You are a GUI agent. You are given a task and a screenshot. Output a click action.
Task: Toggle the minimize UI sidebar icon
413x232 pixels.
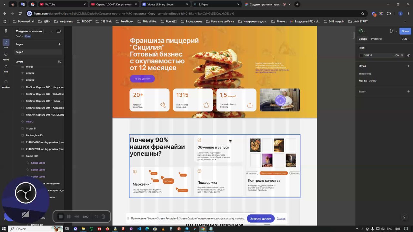coord(59,31)
